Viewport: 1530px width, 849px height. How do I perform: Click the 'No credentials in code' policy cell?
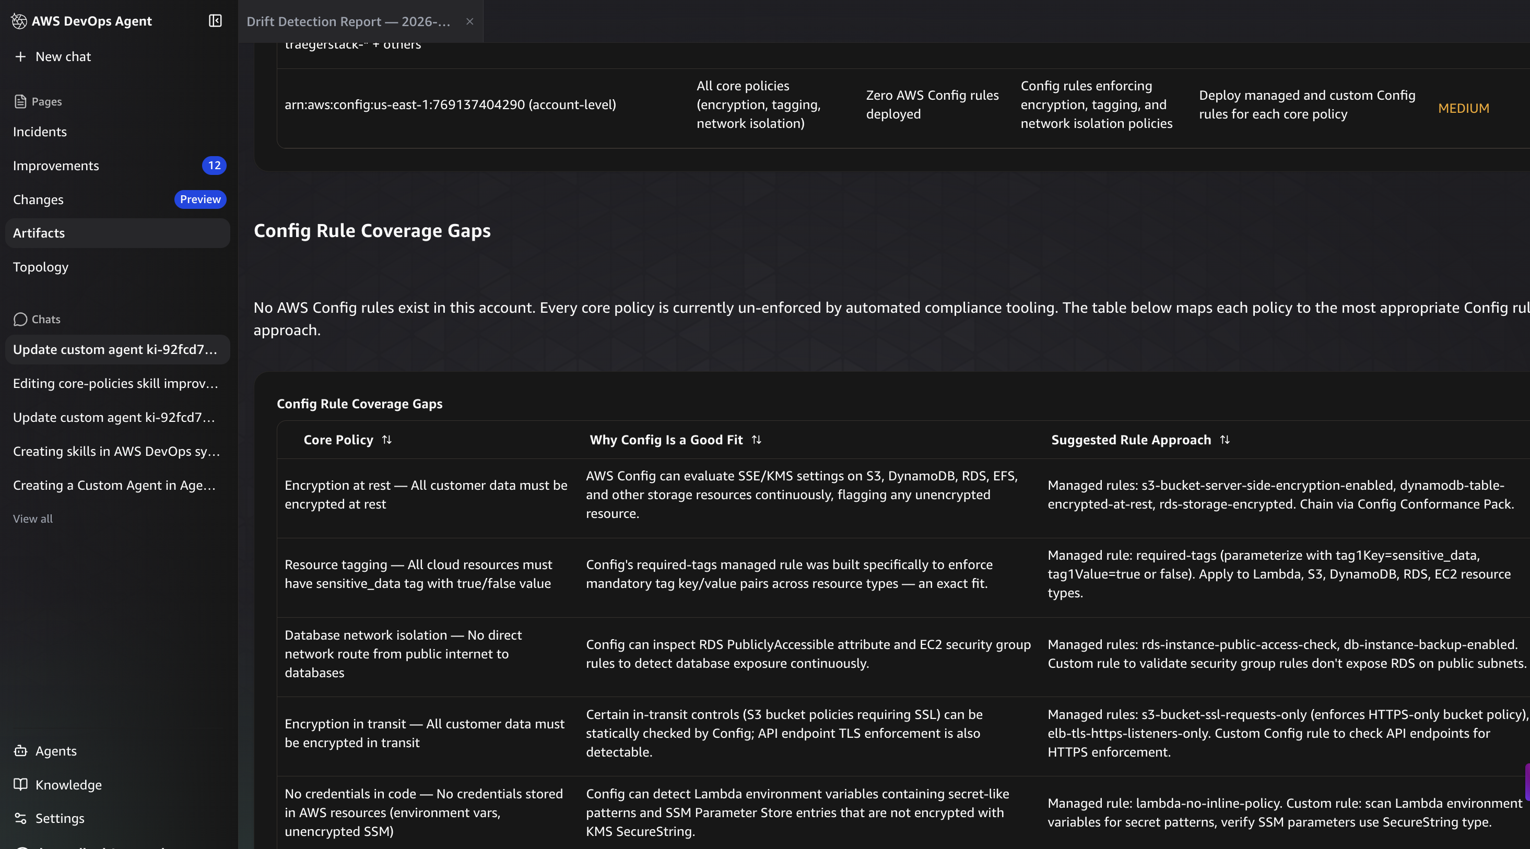(423, 813)
